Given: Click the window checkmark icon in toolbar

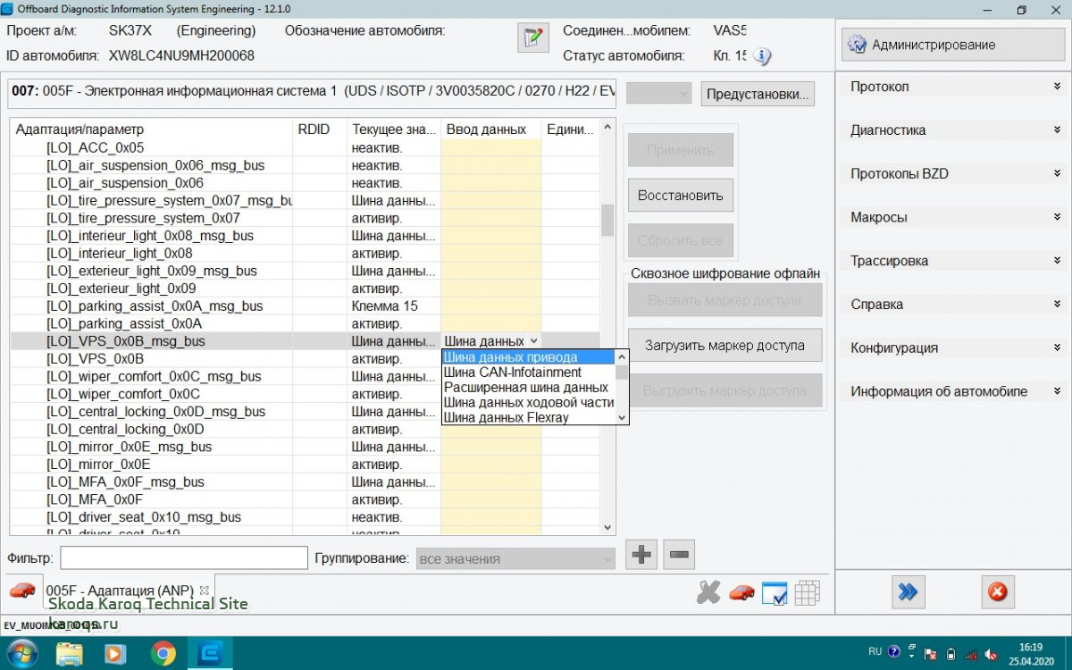Looking at the screenshot, I should pyautogui.click(x=774, y=593).
